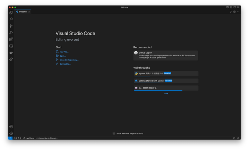Click Python walkthrough progress bar
This screenshot has width=249, height=150.
(x=142, y=76)
